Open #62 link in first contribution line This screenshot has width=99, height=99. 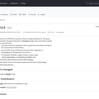click(26, 83)
